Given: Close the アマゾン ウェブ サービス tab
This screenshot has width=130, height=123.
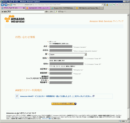Looking at the screenshot, I should pyautogui.click(x=24, y=8).
